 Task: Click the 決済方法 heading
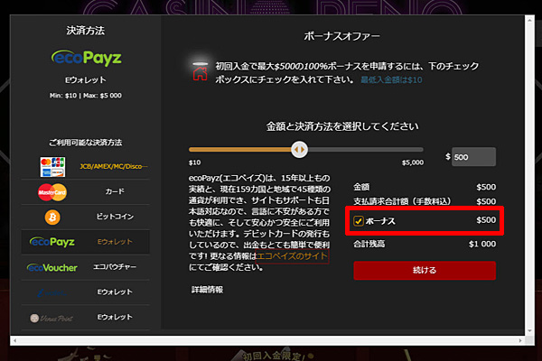point(86,31)
